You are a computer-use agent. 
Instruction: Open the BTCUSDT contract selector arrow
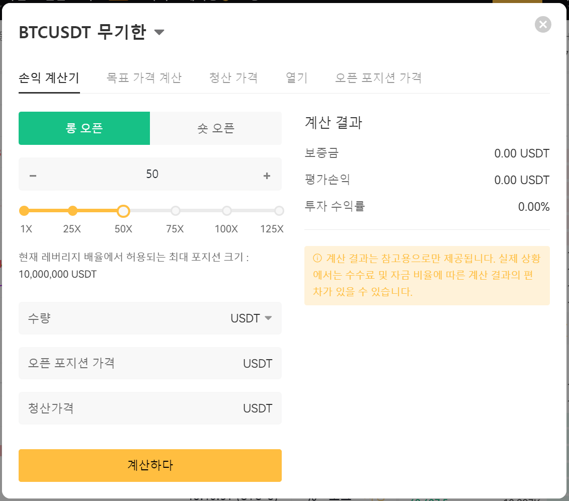159,32
